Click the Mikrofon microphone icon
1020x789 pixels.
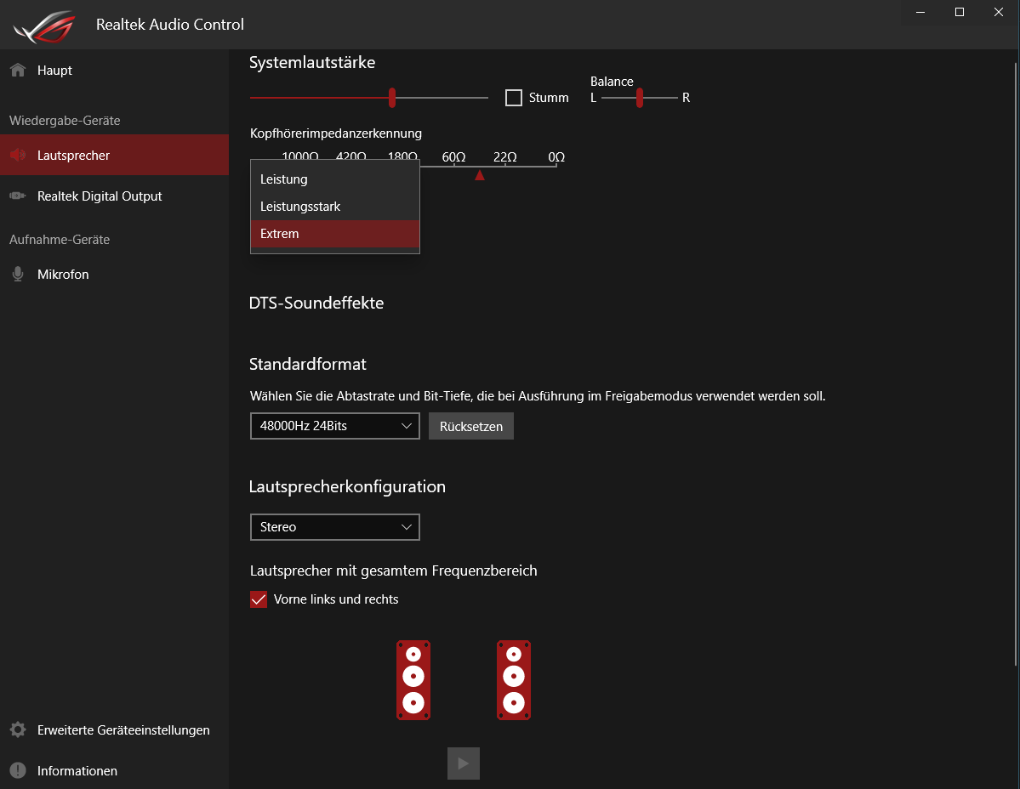(18, 275)
